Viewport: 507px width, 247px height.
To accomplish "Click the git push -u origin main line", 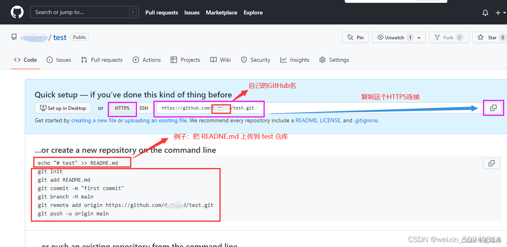I will 73,213.
